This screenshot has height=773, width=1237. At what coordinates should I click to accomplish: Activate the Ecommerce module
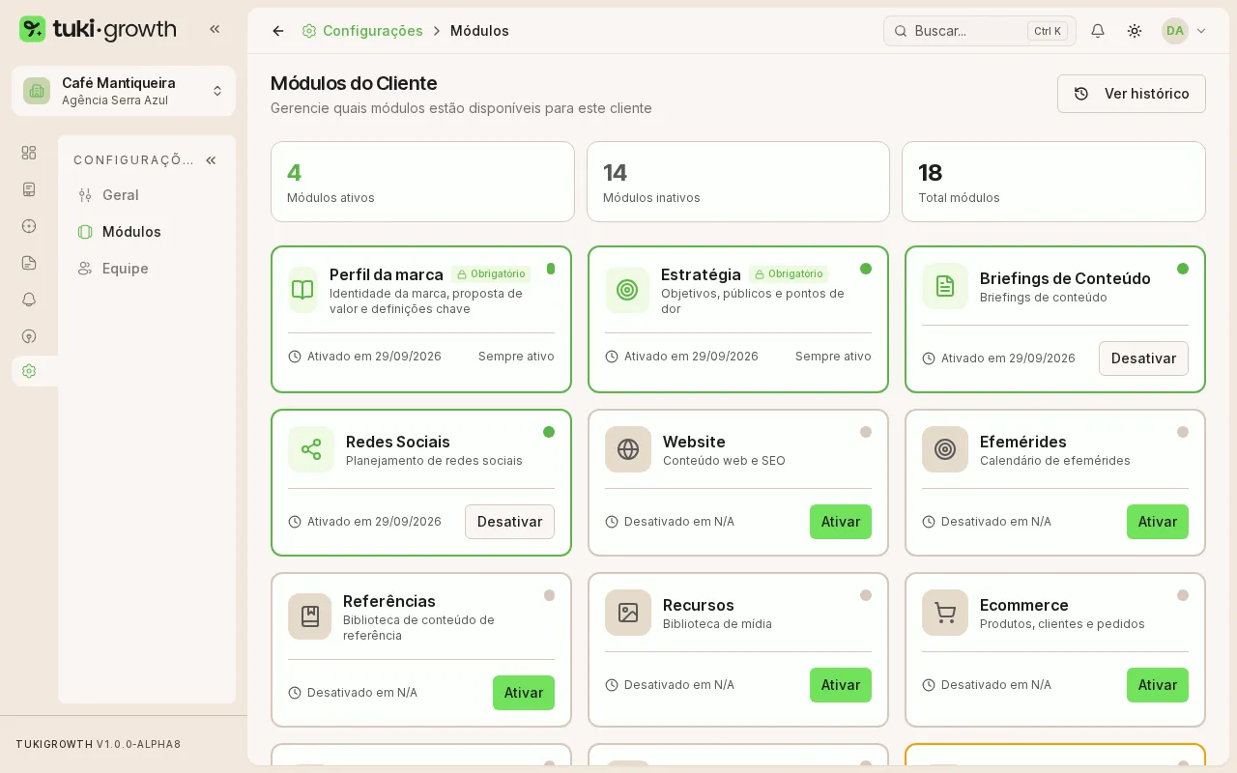pos(1158,685)
